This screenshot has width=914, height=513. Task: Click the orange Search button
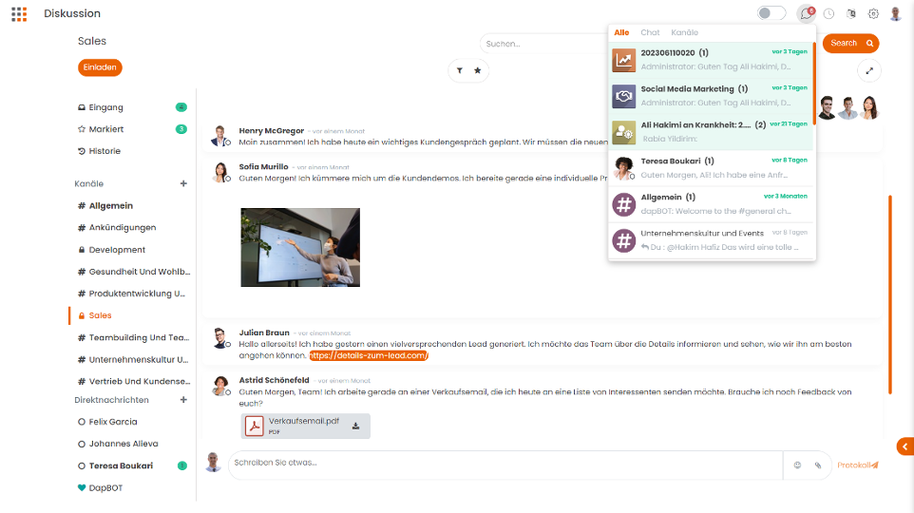[850, 43]
